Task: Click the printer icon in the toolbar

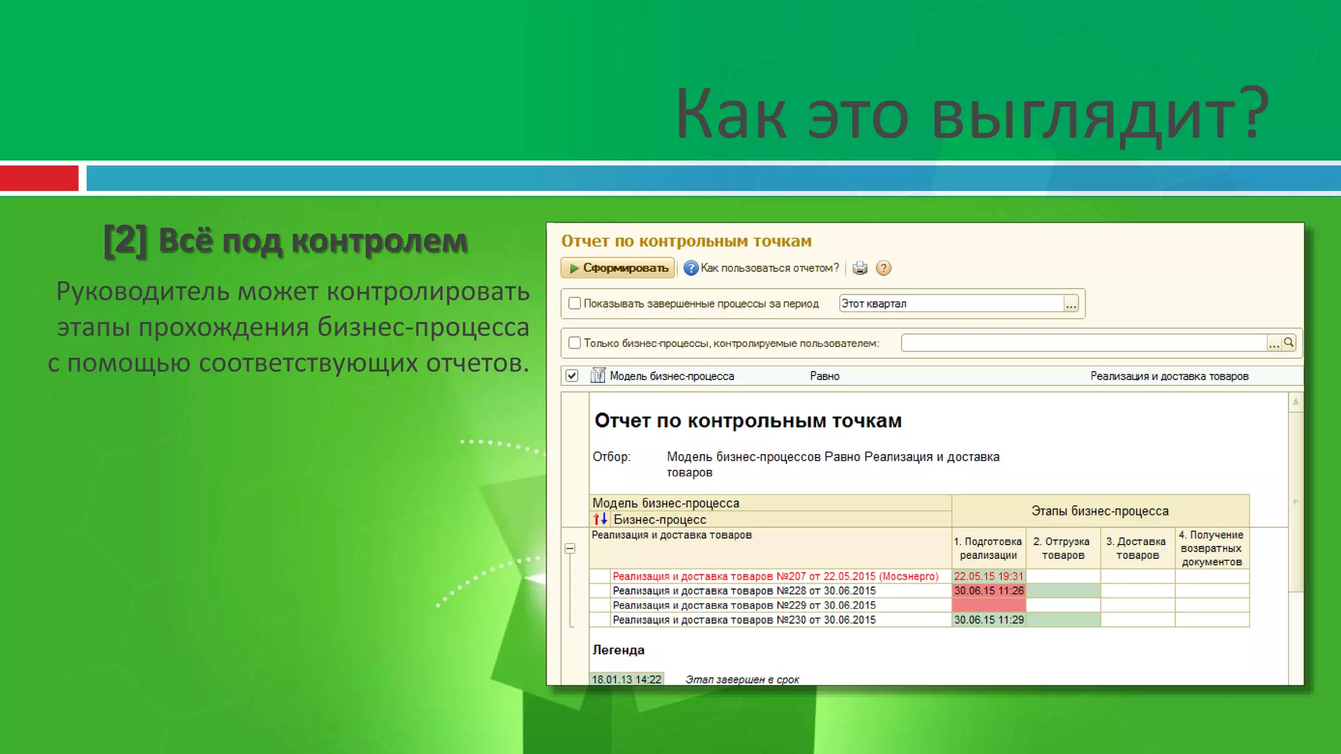Action: pyautogui.click(x=860, y=268)
